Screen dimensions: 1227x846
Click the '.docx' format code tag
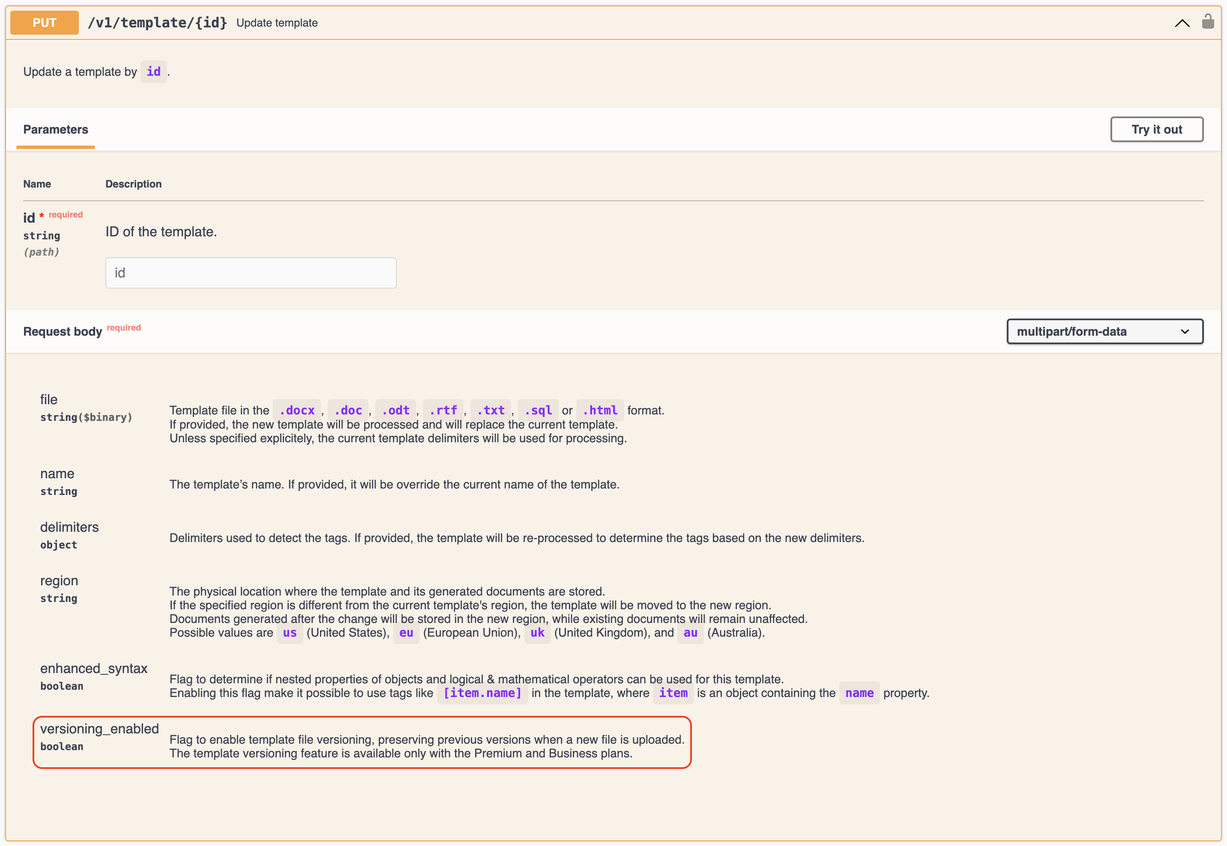tap(297, 410)
